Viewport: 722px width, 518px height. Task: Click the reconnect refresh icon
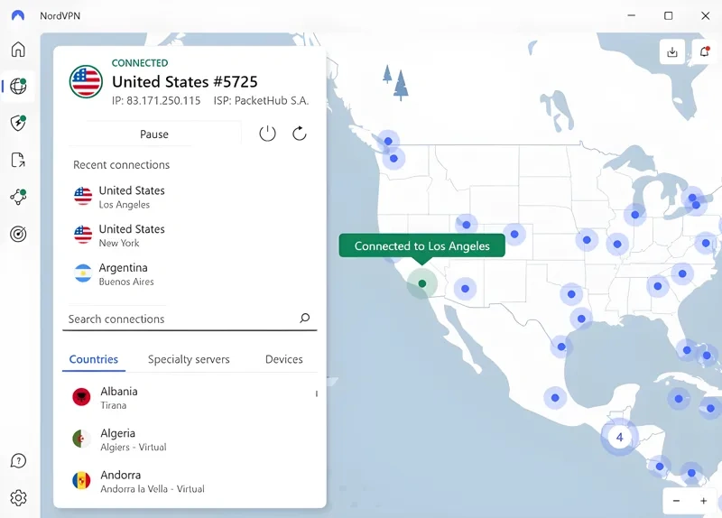pyautogui.click(x=300, y=134)
